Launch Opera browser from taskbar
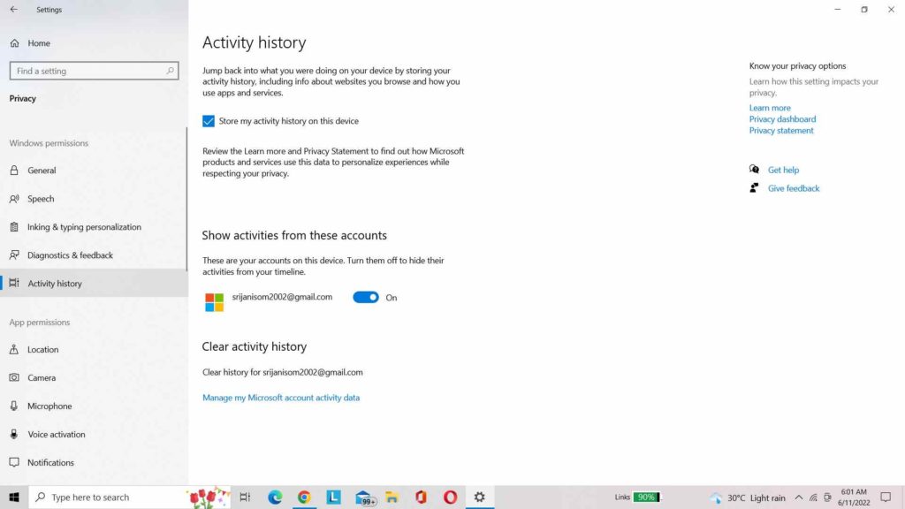905x509 pixels. [x=450, y=498]
